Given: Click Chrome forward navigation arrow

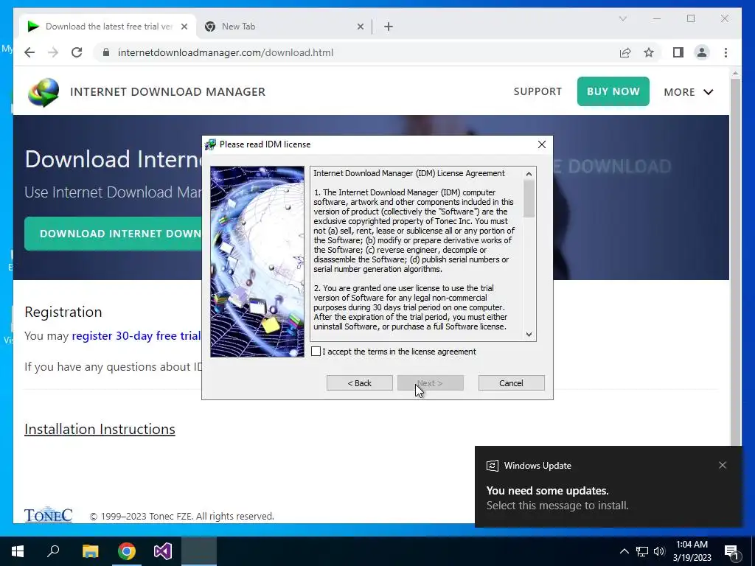Looking at the screenshot, I should pos(53,52).
